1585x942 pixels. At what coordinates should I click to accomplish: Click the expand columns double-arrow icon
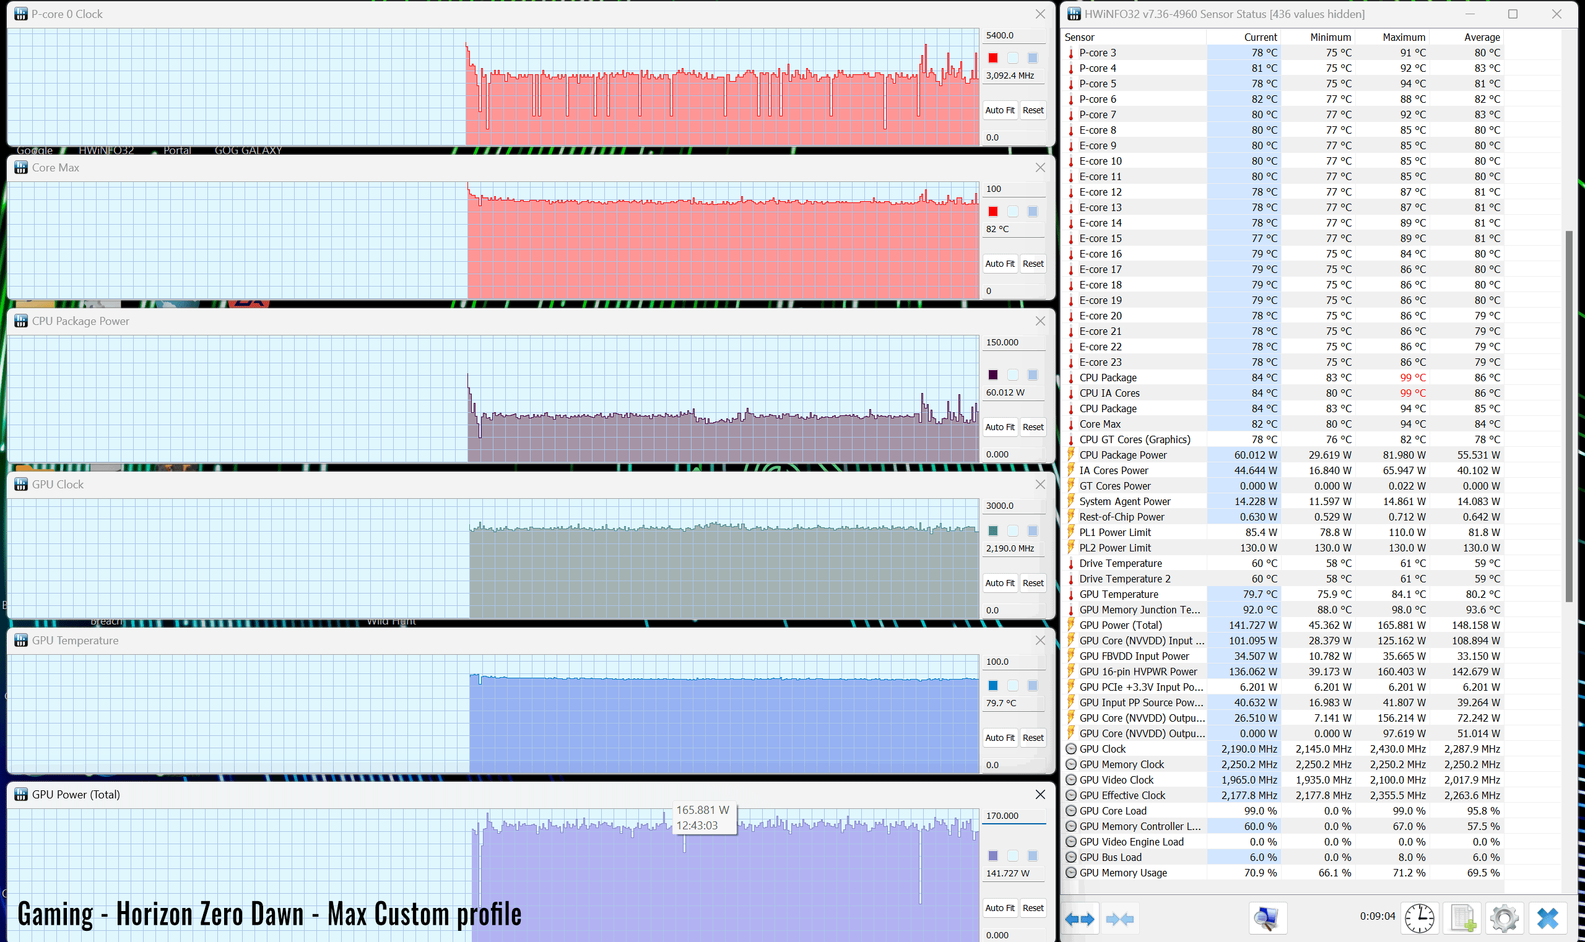coord(1080,918)
